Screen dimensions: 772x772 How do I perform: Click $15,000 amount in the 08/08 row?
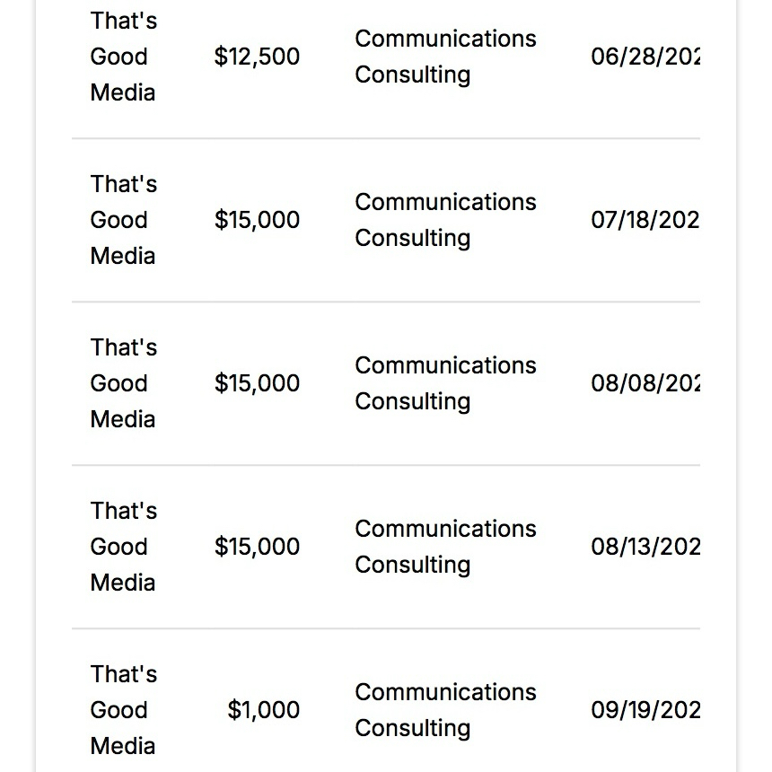257,383
